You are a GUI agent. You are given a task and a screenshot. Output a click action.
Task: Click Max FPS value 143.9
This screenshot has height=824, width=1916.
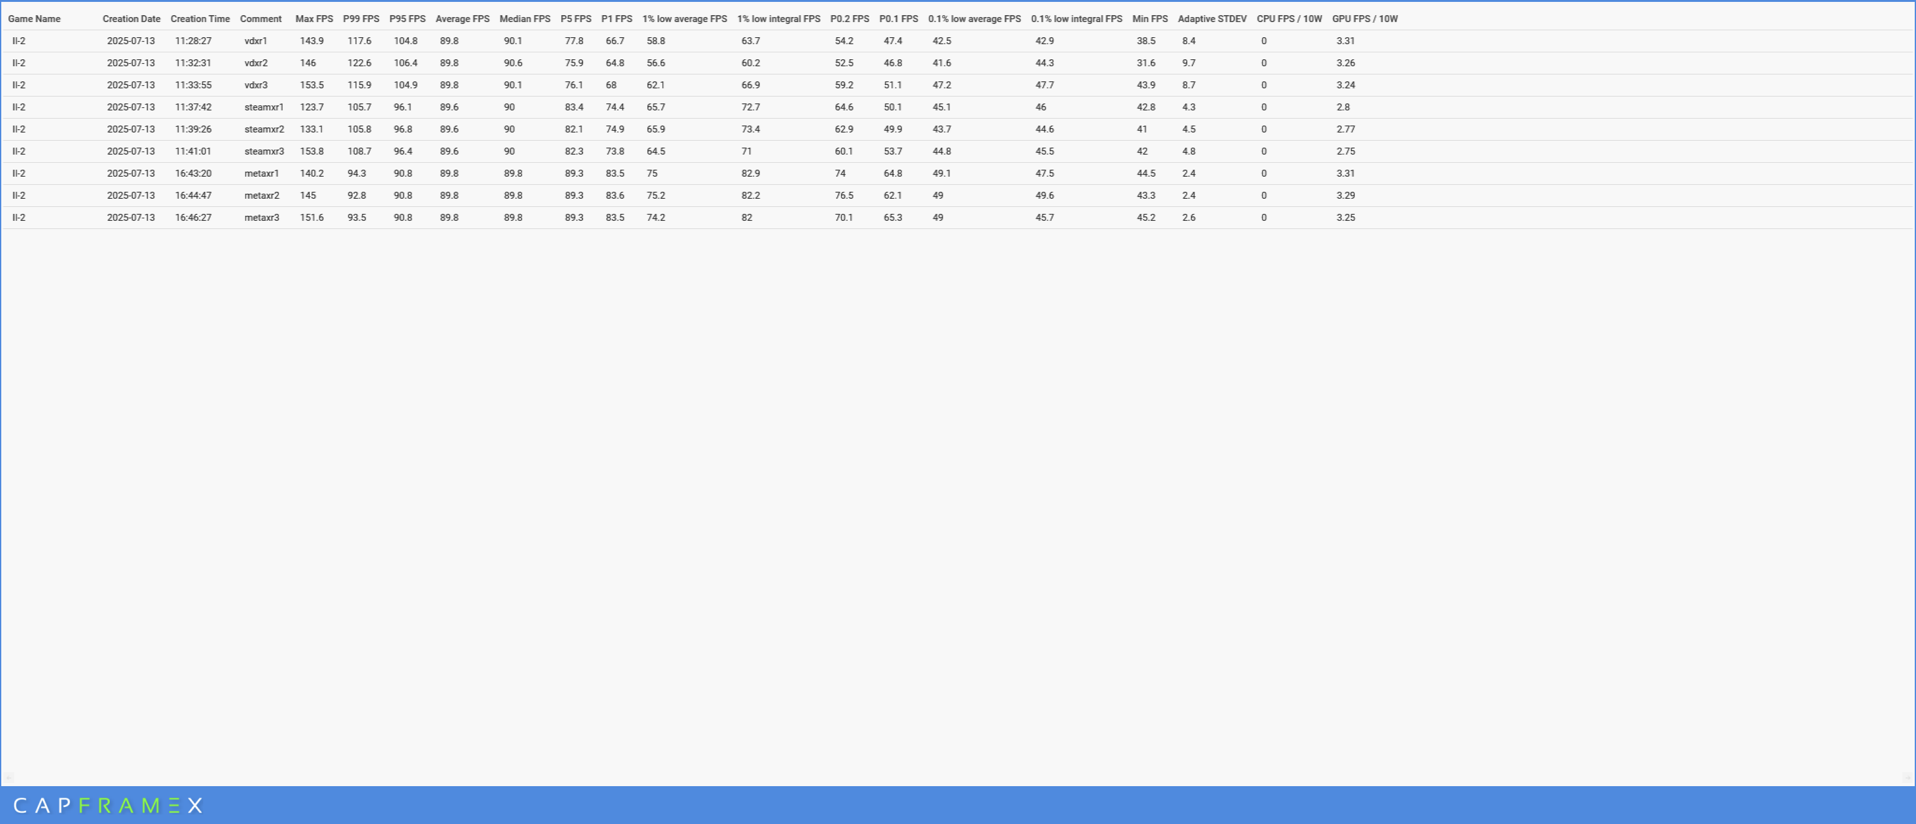point(312,41)
